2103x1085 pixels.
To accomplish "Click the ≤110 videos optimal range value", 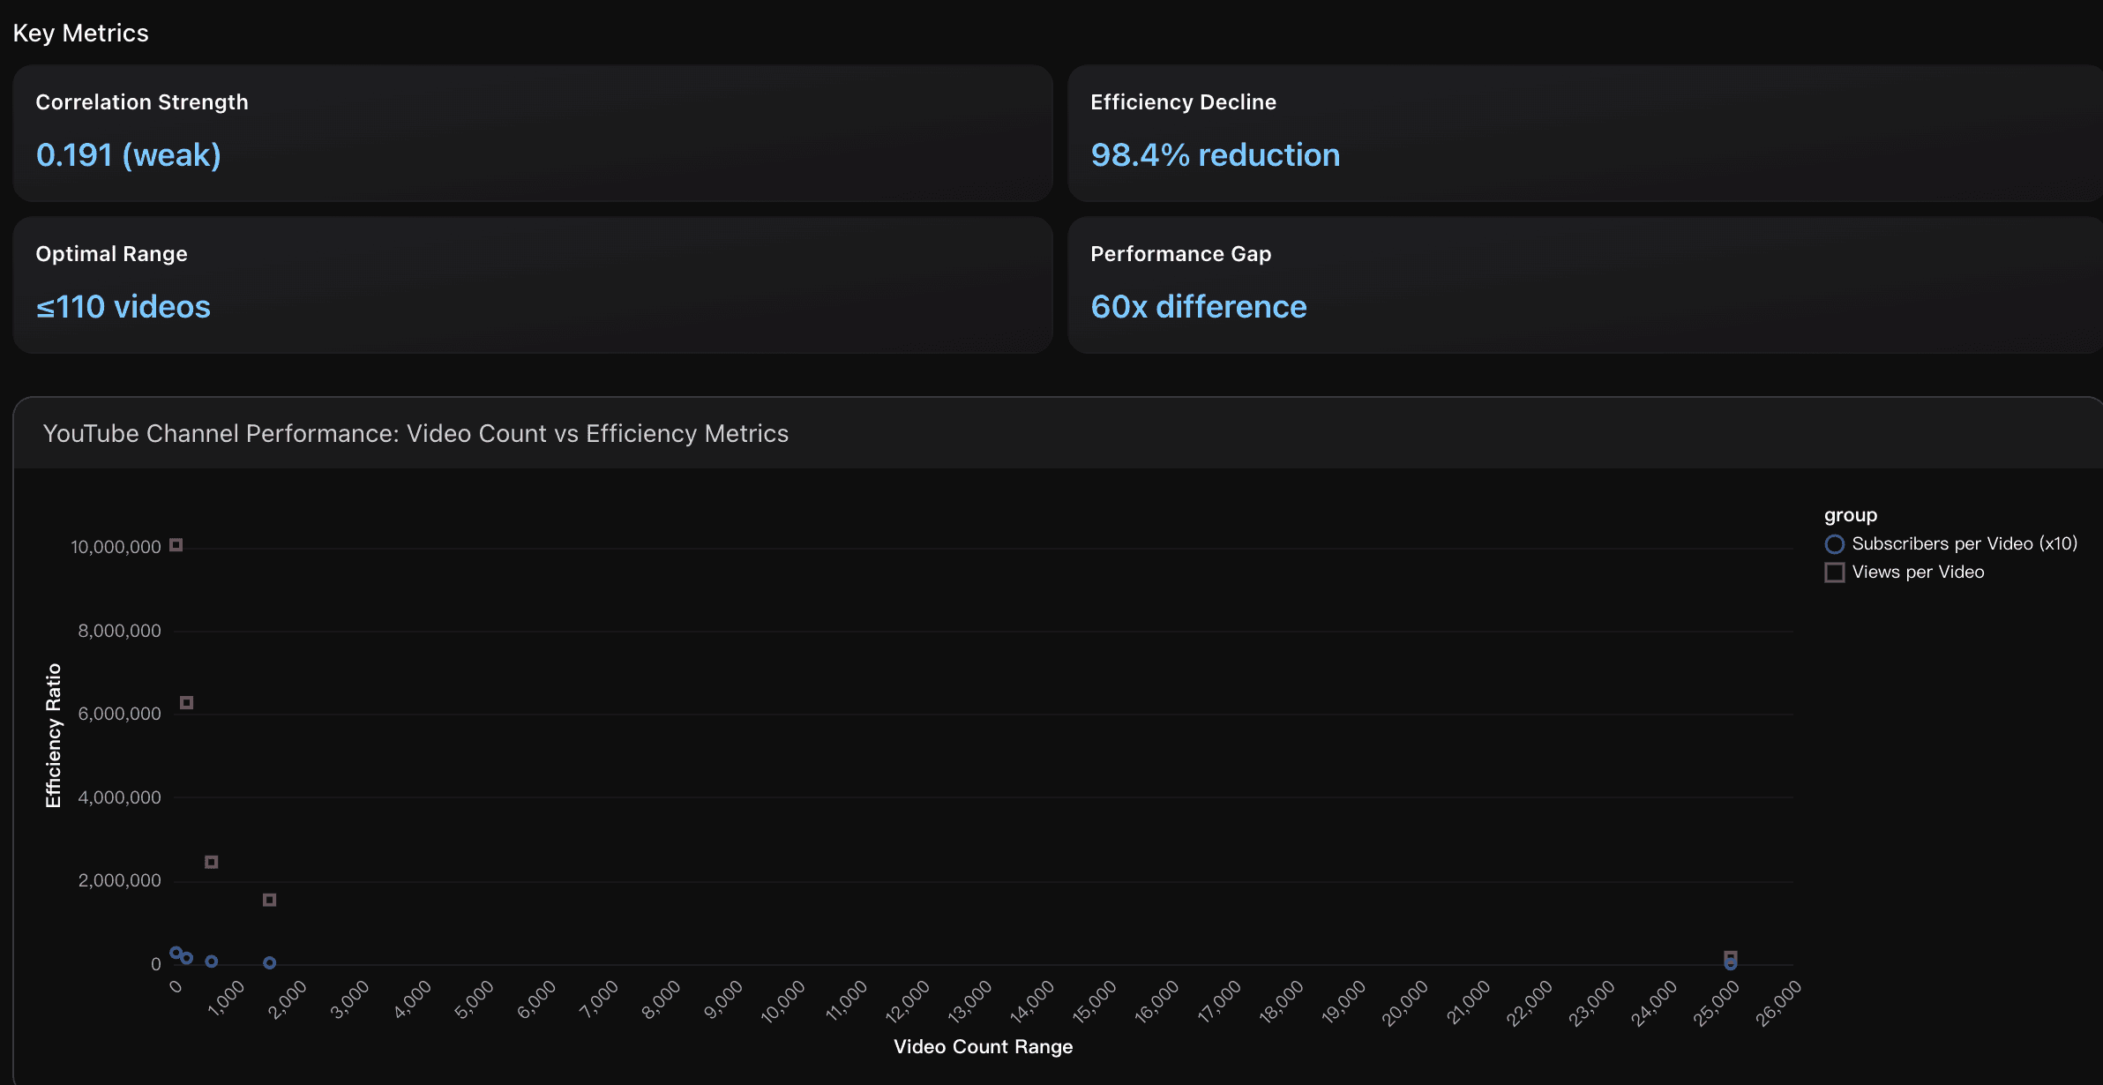I will [x=123, y=306].
